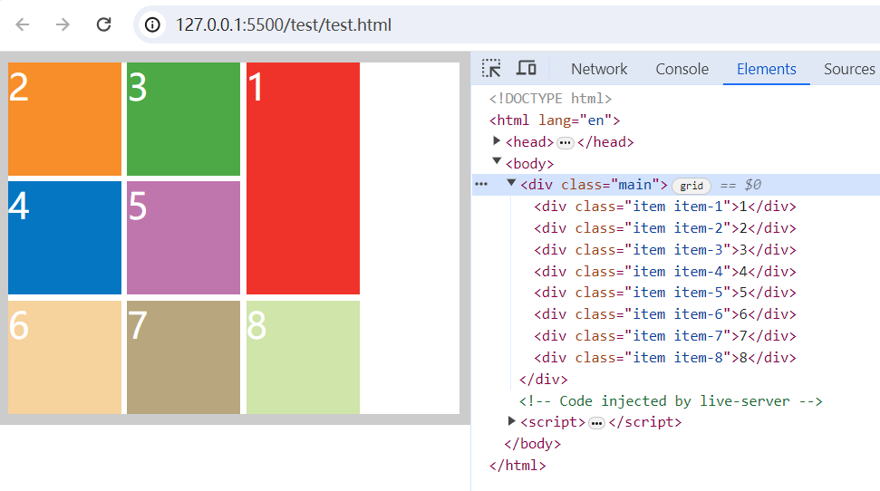View site information icon in address bar
The image size is (880, 491).
pyautogui.click(x=152, y=24)
